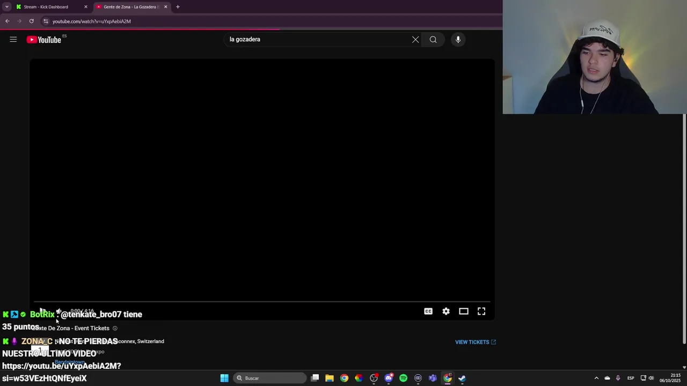Click the Event Tickets info icon
Viewport: 687px width, 386px height.
[x=115, y=328]
